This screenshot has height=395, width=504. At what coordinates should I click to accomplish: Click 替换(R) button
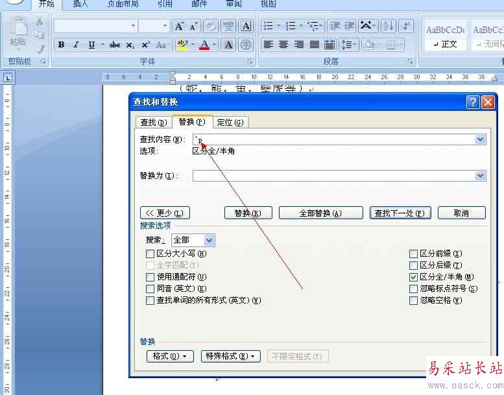(x=248, y=213)
